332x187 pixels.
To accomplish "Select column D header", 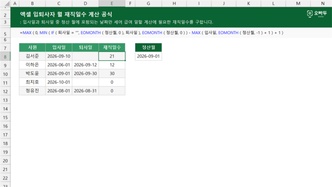I will coord(85,3).
